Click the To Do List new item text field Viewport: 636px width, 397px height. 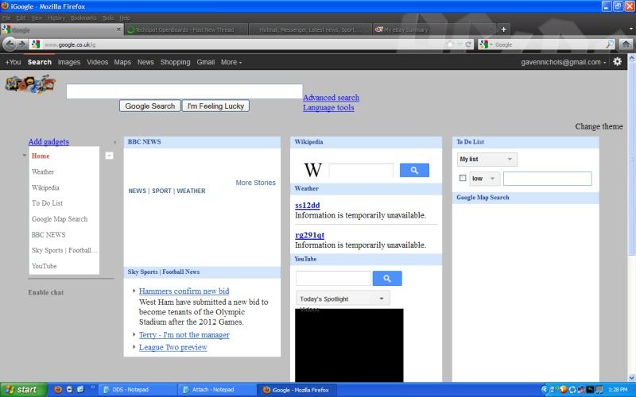pos(548,179)
